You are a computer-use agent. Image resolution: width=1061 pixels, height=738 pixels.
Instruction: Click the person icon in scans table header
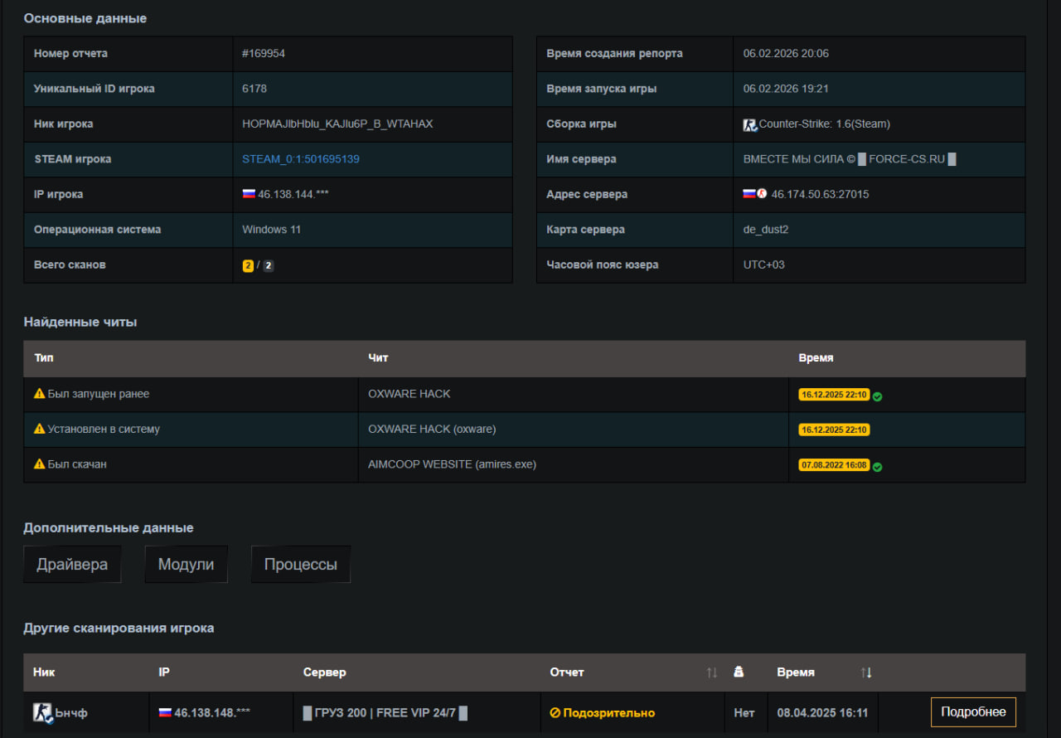[739, 672]
